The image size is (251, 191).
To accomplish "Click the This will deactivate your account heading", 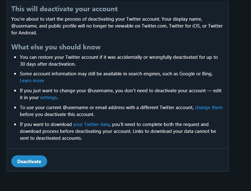I will [x=64, y=9].
